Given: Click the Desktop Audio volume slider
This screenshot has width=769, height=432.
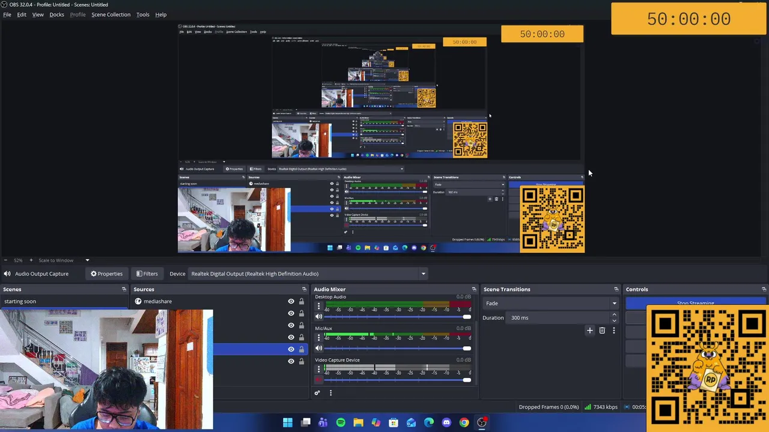Looking at the screenshot, I should click(398, 317).
